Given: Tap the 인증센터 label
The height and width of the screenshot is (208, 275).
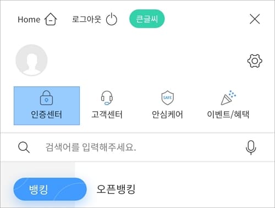Looking at the screenshot, I should point(46,114).
